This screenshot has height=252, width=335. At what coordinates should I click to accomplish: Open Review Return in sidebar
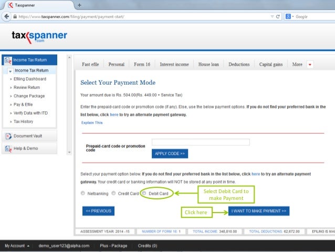click(27, 87)
